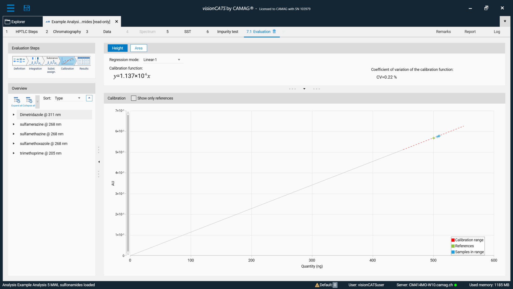
Task: Click the Expand all icon in Overview
Action: click(17, 100)
